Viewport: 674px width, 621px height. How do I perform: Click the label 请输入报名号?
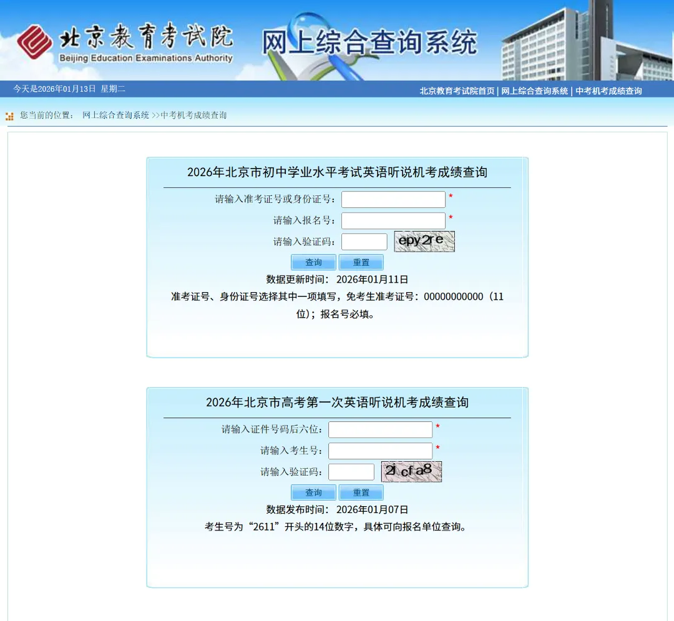pyautogui.click(x=305, y=220)
